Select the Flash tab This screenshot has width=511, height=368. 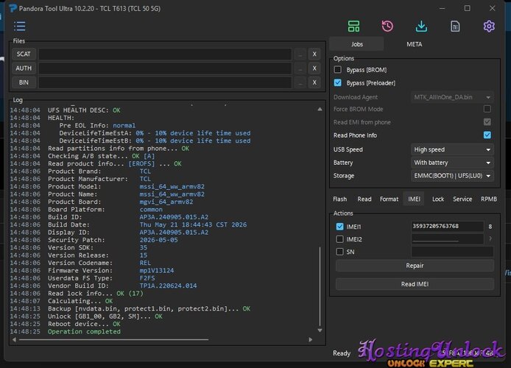[x=340, y=199]
